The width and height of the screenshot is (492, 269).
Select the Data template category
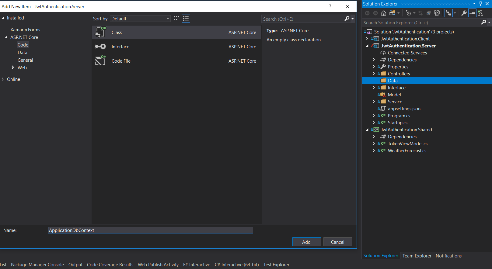[23, 52]
